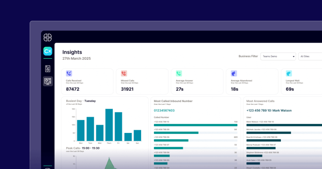
Task: Click the cyan Longest Wait icon
Action: [289, 73]
